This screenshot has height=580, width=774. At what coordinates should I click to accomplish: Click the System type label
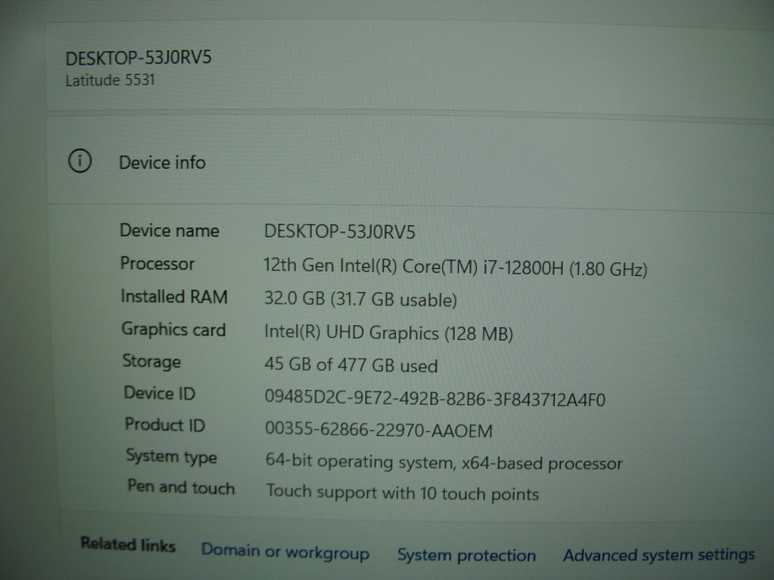pos(171,456)
